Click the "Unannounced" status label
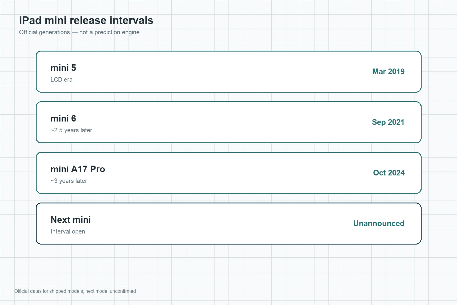 379,223
